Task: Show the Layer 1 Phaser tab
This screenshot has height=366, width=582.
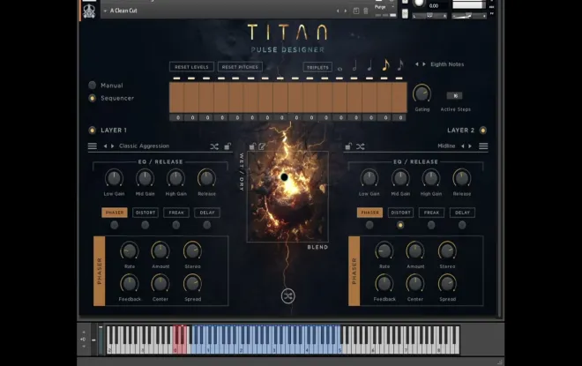Action: (115, 213)
